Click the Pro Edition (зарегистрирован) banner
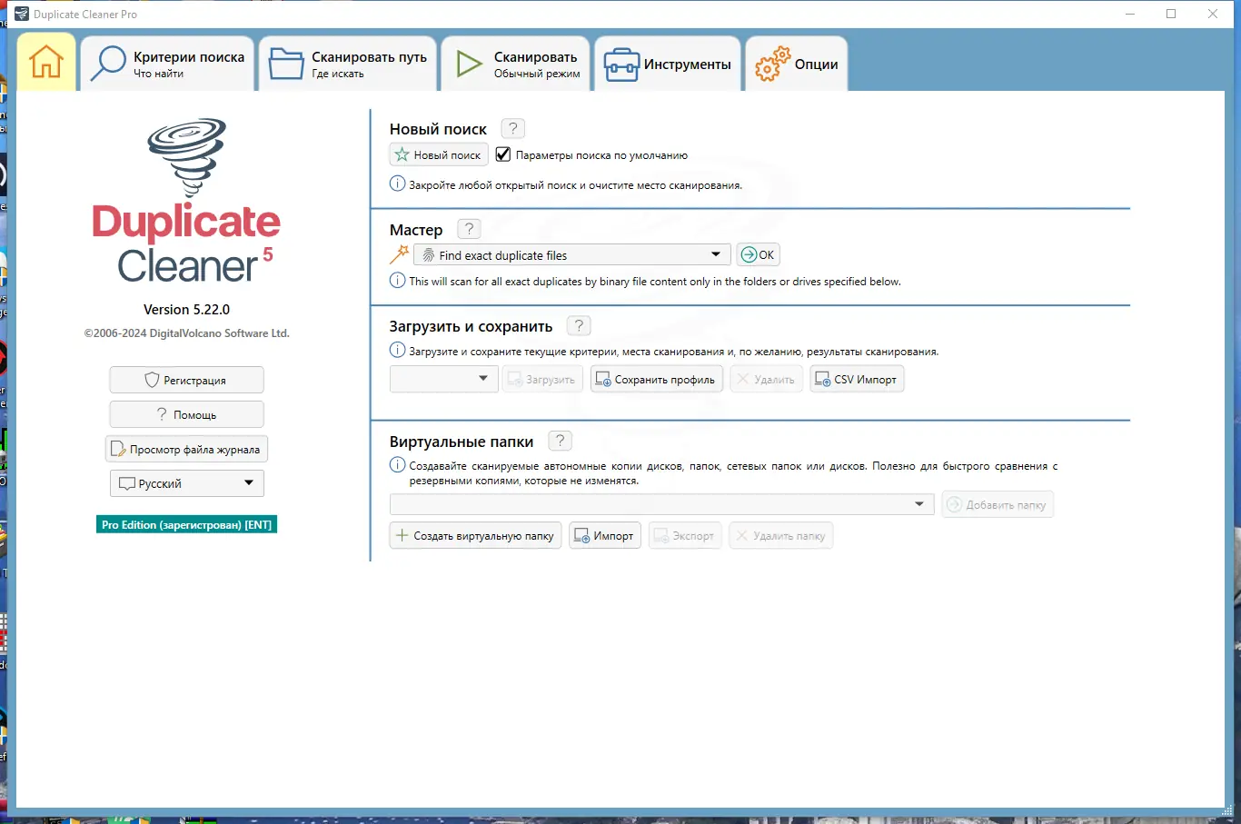This screenshot has height=824, width=1241. pos(186,524)
